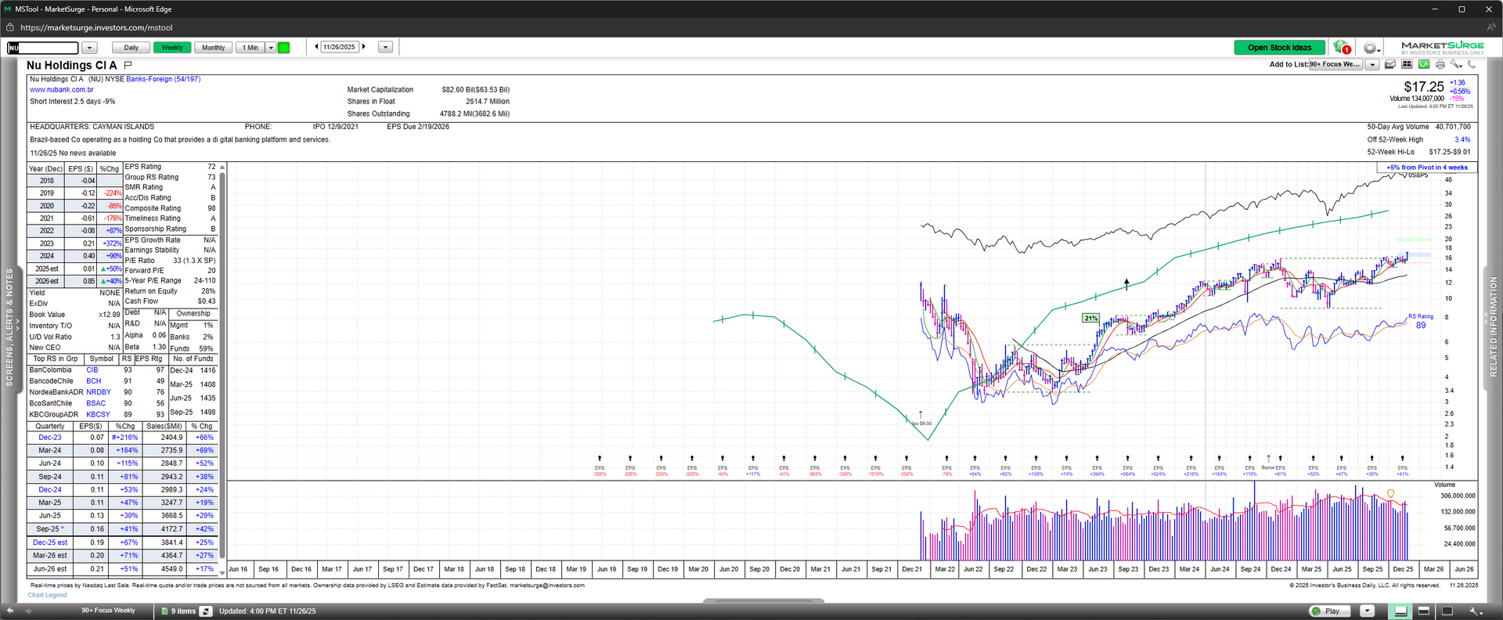Viewport: 1503px width, 620px height.
Task: Open the settings gear menu
Action: 1370,48
